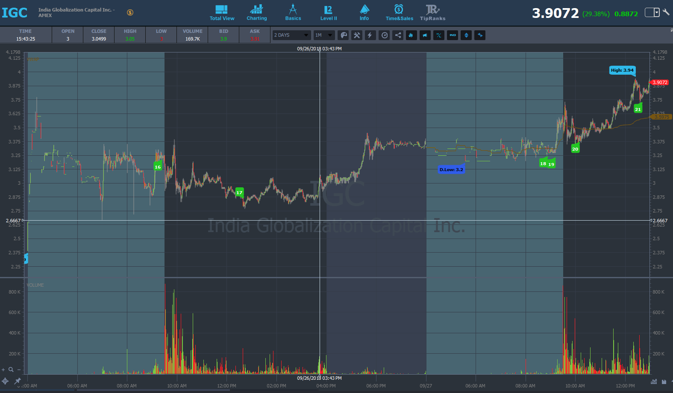Click the large 3.9072 last price
Screen dimensions: 673x393
tap(555, 13)
